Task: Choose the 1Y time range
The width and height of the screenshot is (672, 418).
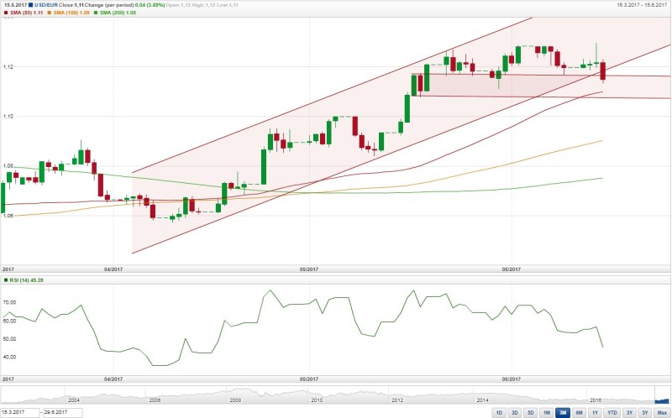Action: coord(596,413)
